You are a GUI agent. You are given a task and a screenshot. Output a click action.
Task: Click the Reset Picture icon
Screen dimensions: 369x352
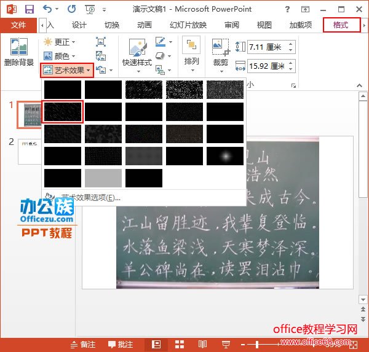coord(101,70)
